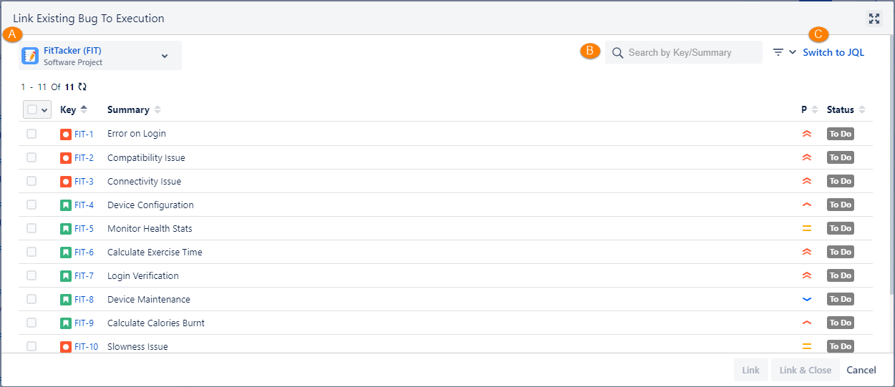Screen dimensions: 895x387
Task: Tick the FIT-4 Device Configuration checkbox
Action: point(32,205)
